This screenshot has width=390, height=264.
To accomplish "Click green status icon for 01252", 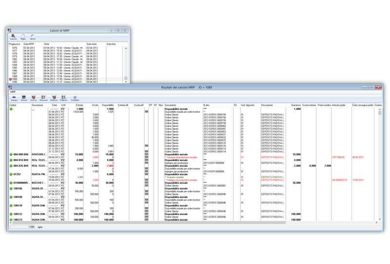I will coord(11,174).
